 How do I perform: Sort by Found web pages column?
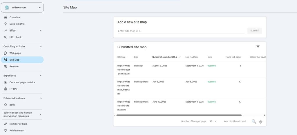233,57
